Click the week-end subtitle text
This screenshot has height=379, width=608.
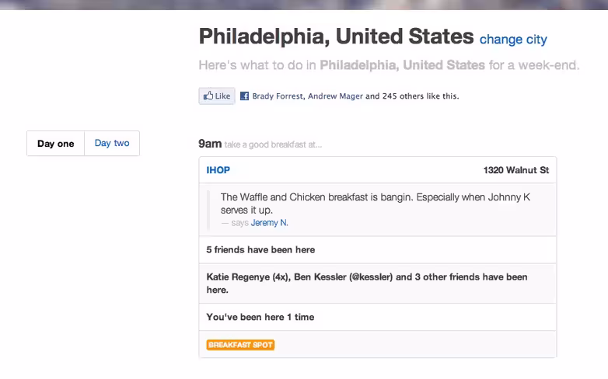pyautogui.click(x=389, y=65)
